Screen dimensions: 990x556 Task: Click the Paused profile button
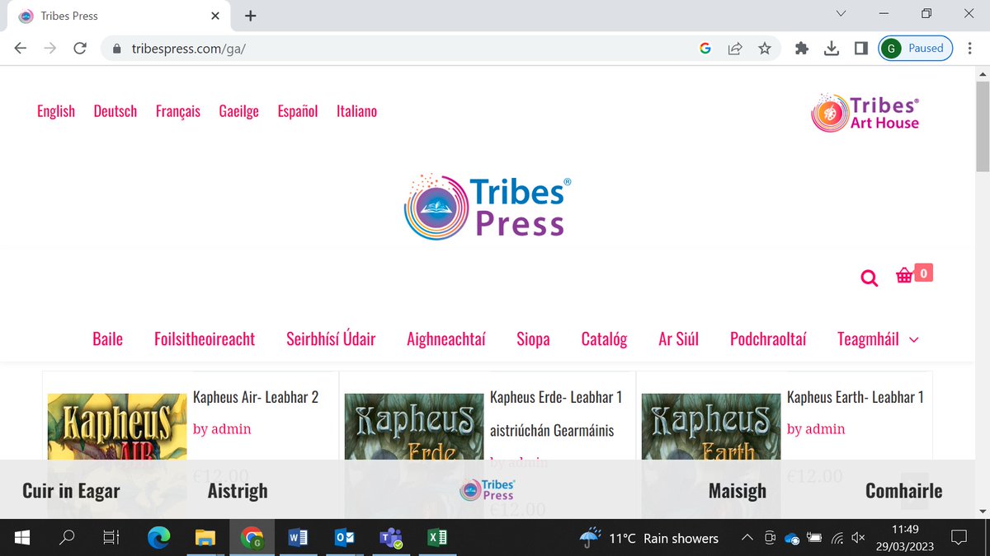pyautogui.click(x=915, y=49)
